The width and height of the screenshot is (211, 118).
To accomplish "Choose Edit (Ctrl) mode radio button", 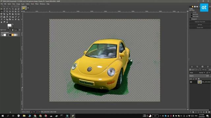I will pos(192,14).
